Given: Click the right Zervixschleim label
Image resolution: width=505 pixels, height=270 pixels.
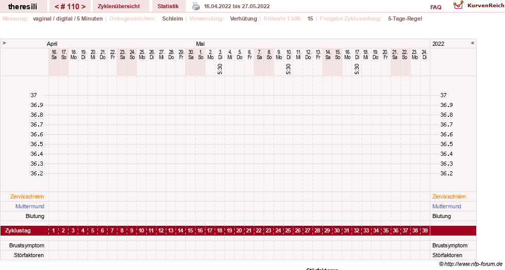Looking at the screenshot, I should (449, 196).
